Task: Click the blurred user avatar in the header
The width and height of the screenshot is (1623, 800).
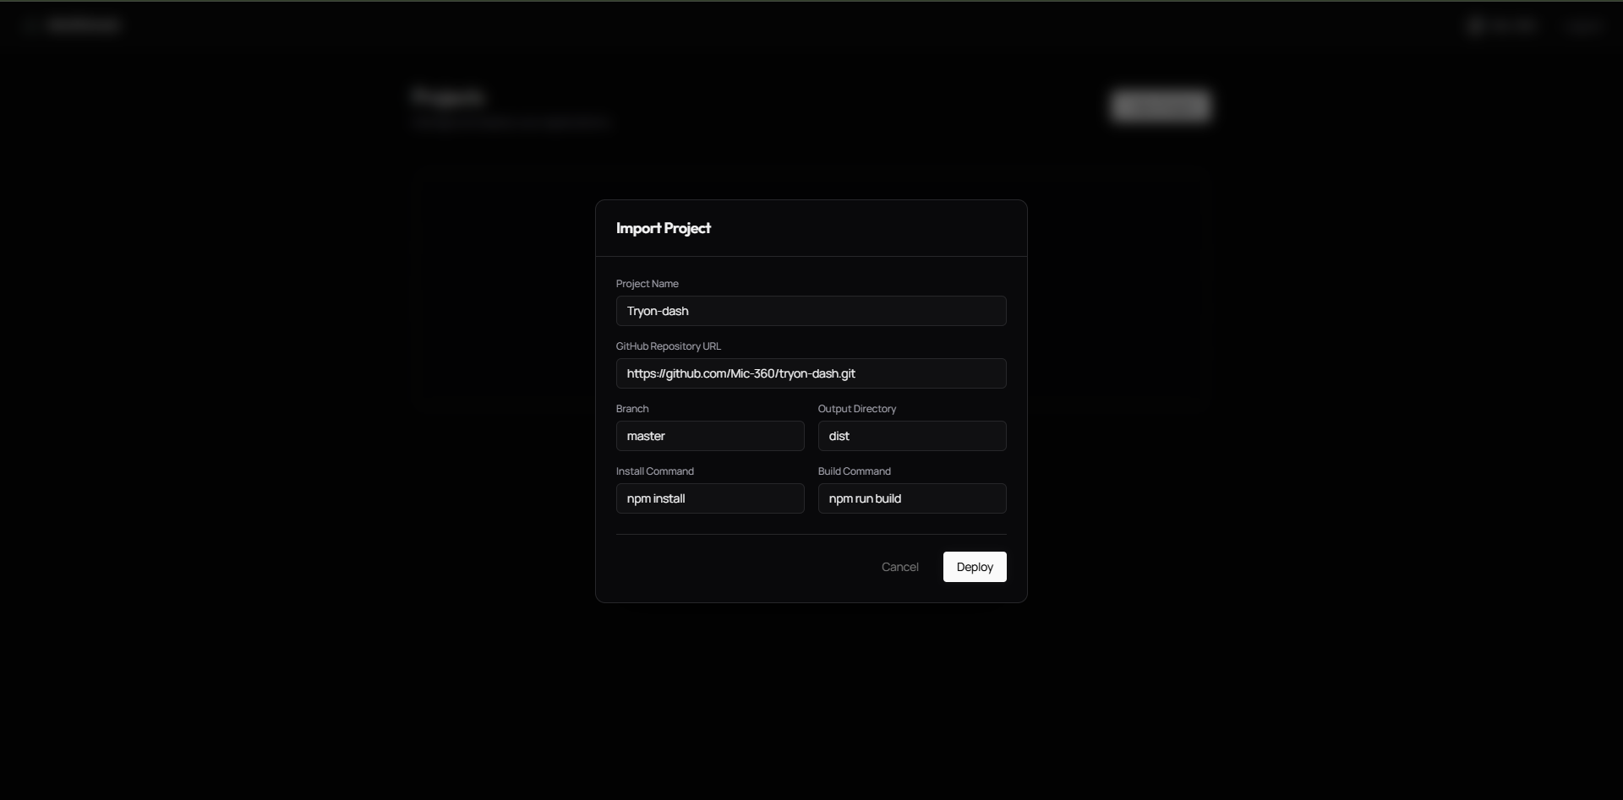Action: click(1477, 26)
